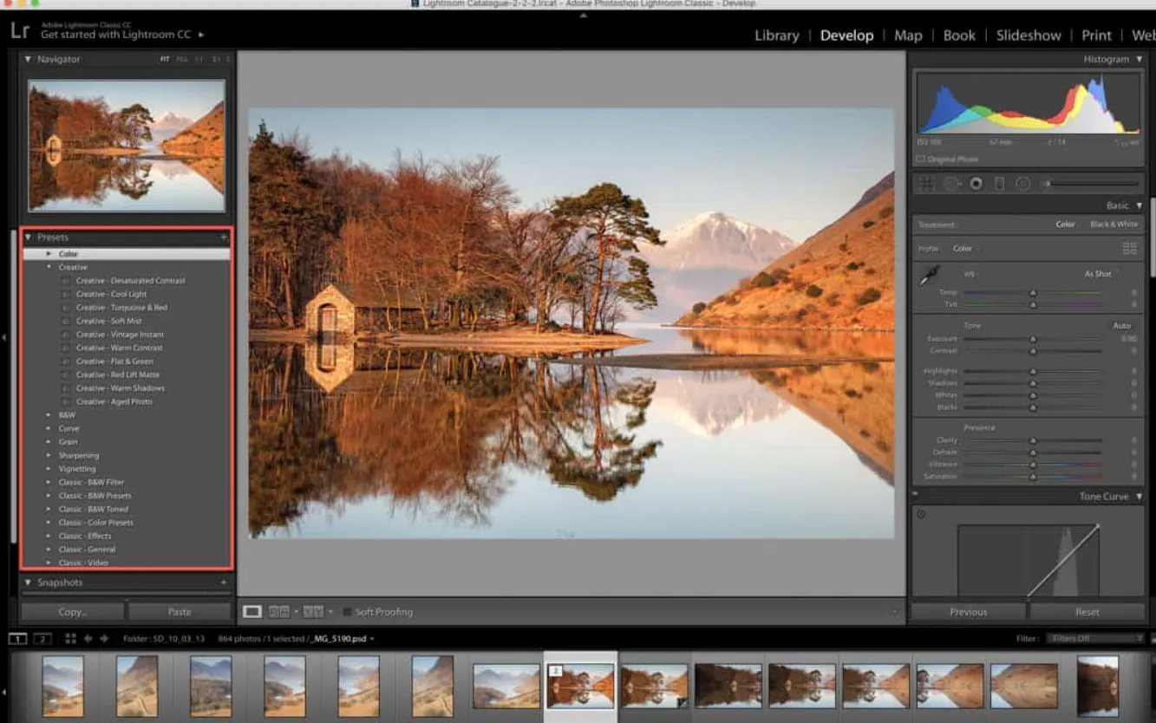The width and height of the screenshot is (1156, 723).
Task: Select the Crop Overlay tool icon
Action: [927, 184]
